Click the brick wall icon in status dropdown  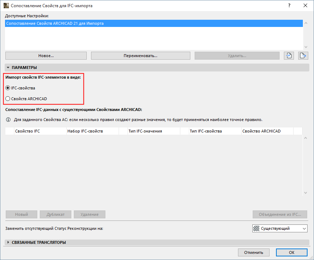[x=256, y=228]
